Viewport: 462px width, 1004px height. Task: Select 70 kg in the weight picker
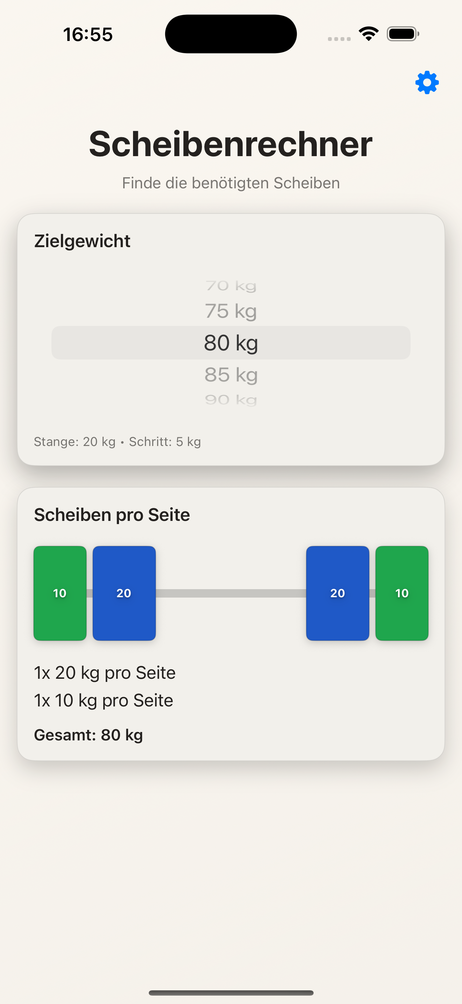(x=231, y=286)
